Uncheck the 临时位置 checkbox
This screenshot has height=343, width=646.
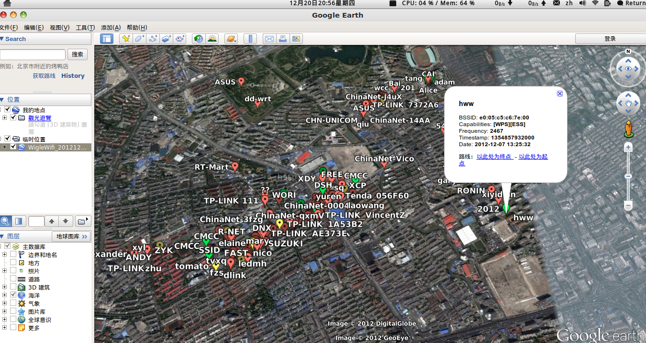tap(7, 139)
